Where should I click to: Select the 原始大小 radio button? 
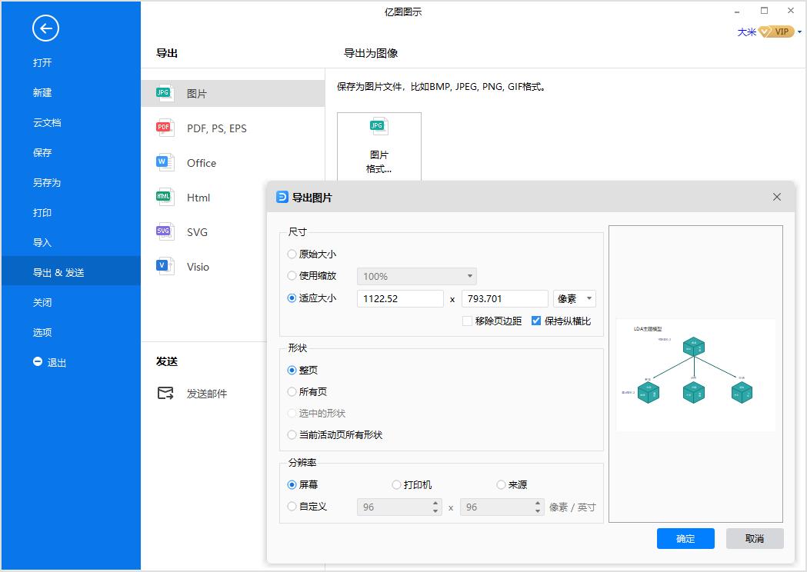point(292,254)
